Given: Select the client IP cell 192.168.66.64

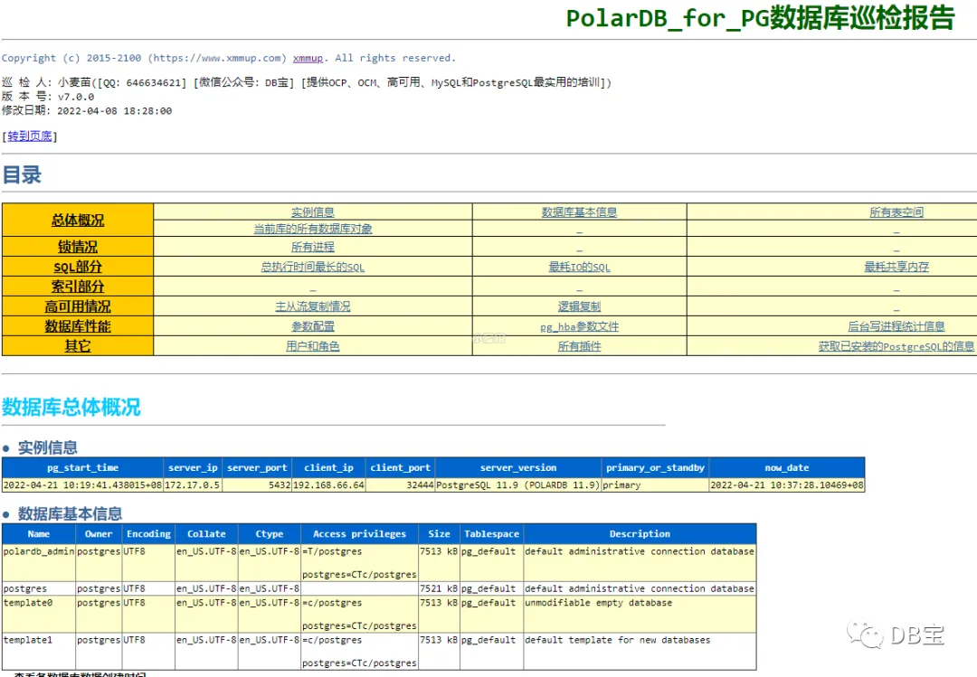Looking at the screenshot, I should click(329, 485).
